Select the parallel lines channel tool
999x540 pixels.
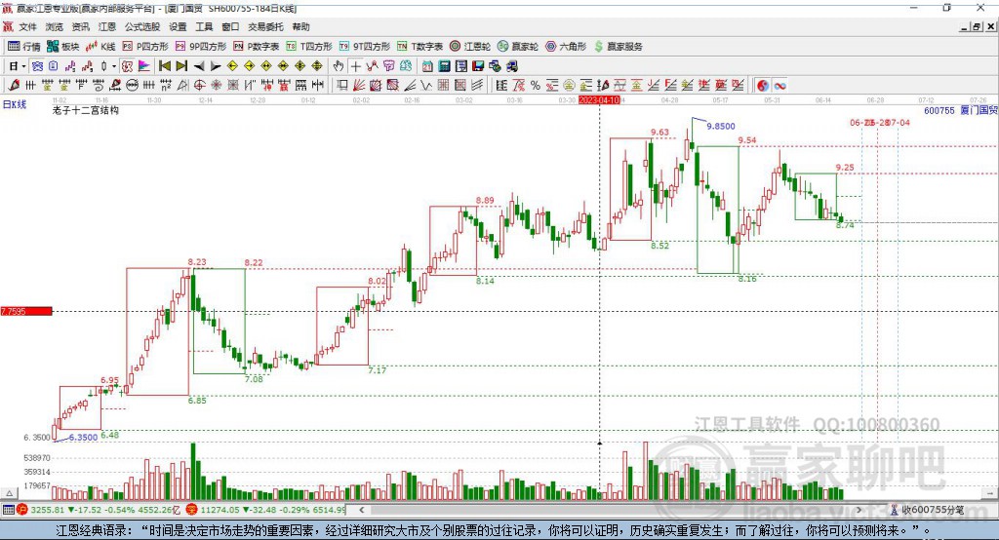pyautogui.click(x=476, y=85)
